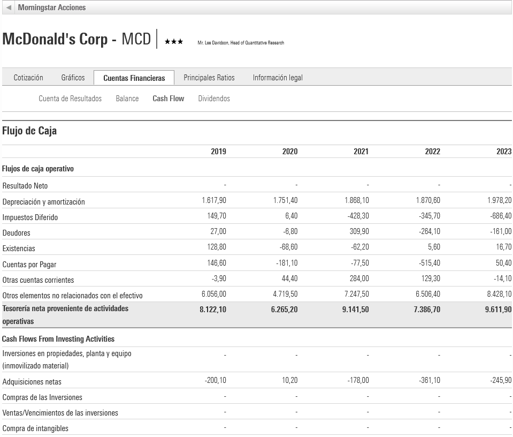Click the Morningstar Acciones header link

click(52, 7)
